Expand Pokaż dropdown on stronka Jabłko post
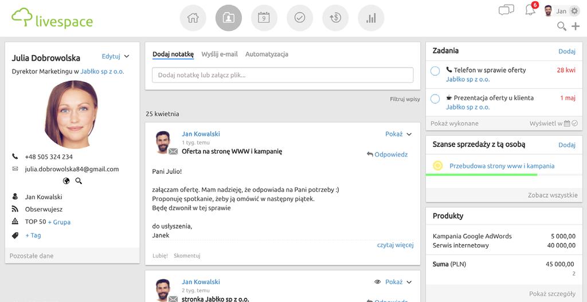Viewport: 587px width, 302px height. pyautogui.click(x=409, y=282)
